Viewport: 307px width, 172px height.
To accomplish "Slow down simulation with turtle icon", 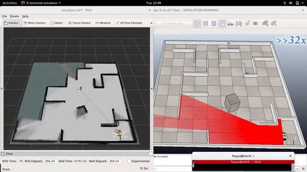I will click(x=230, y=24).
